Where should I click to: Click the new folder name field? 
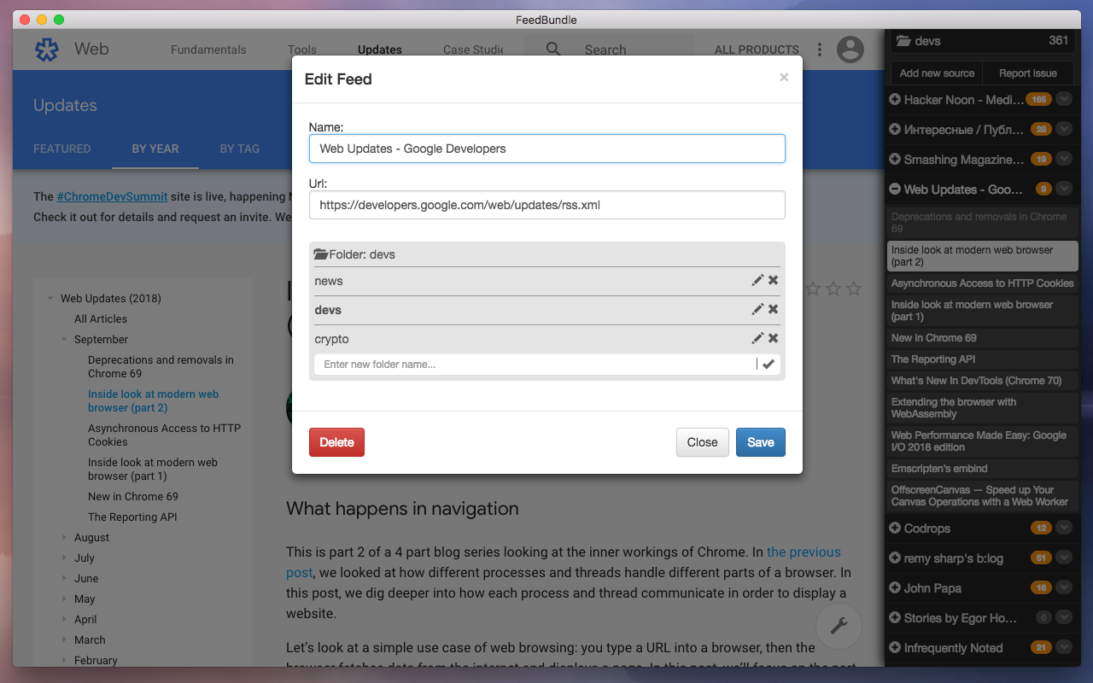click(x=535, y=365)
